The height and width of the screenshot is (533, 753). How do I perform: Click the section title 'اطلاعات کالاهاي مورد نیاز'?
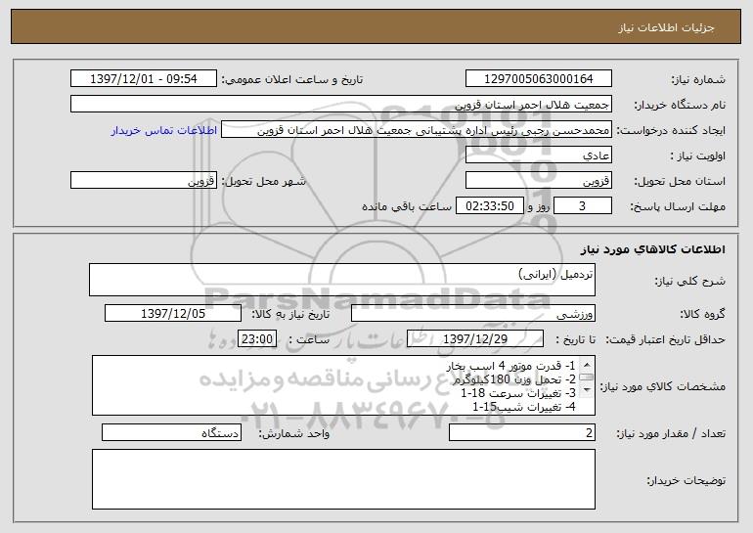tap(653, 249)
